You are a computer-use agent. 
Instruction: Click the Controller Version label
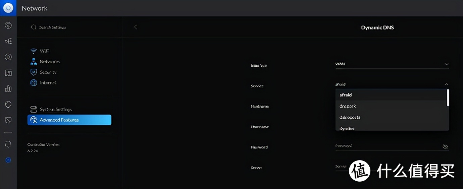click(43, 144)
